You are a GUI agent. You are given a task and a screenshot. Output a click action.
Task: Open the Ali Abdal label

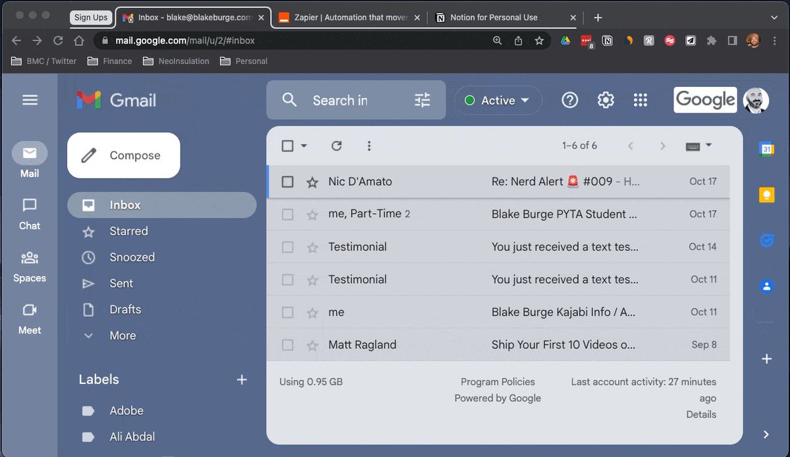tap(132, 437)
